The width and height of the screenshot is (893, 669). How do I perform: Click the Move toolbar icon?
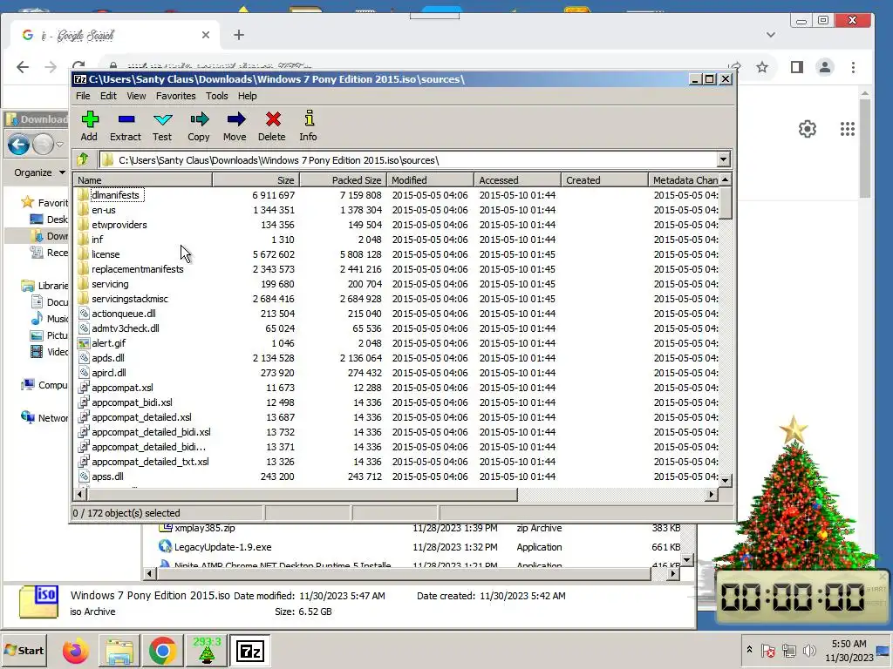point(235,125)
